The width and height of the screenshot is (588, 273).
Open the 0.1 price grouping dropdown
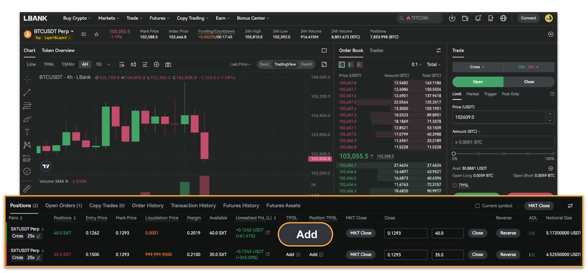(416, 65)
